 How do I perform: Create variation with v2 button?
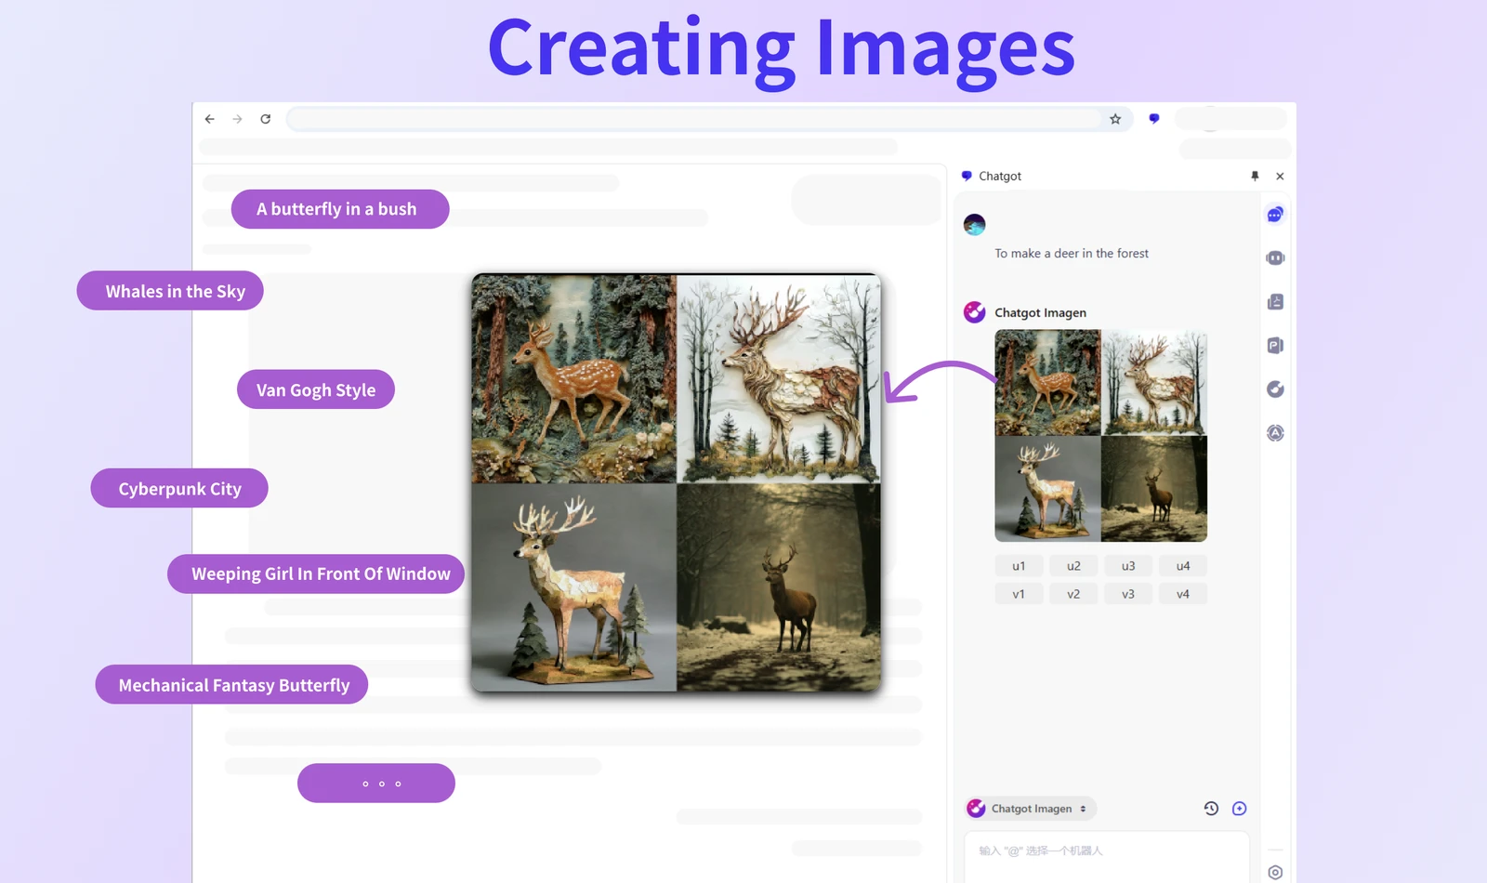point(1073,594)
